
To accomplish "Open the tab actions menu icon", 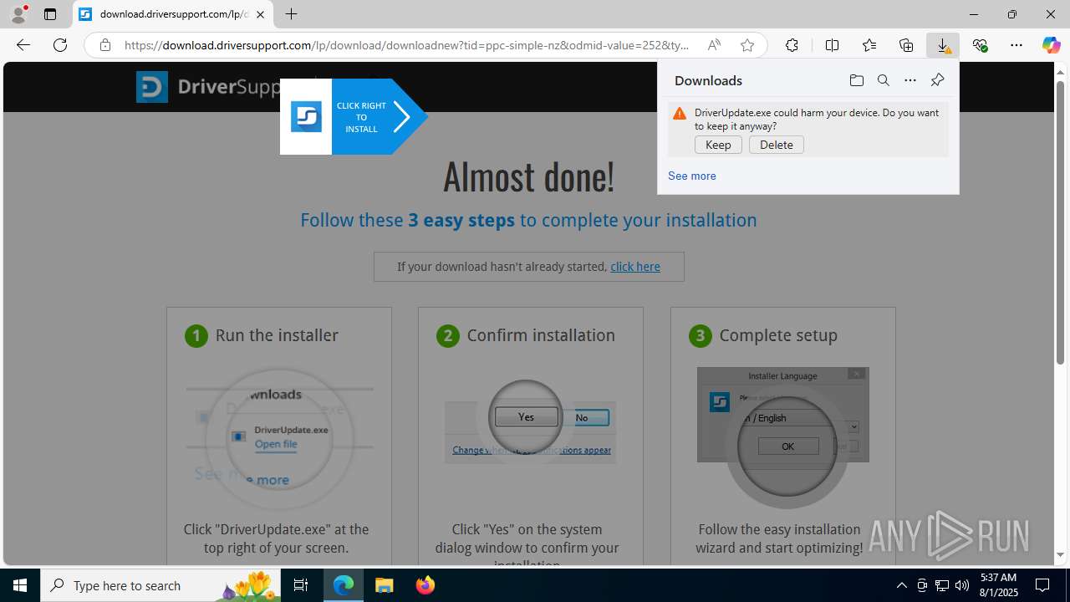I will click(x=50, y=14).
